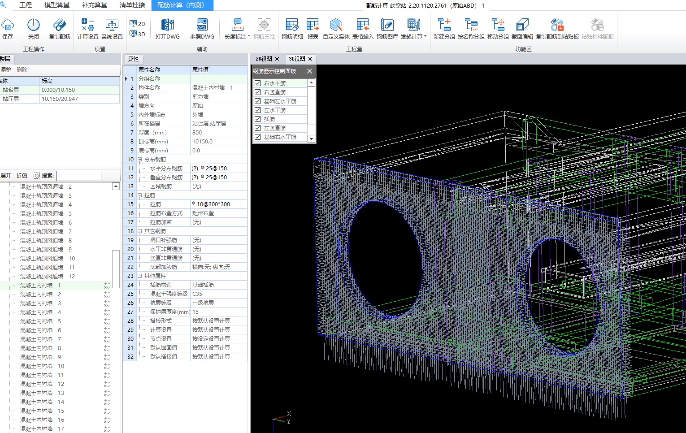Toggle the 插筋 checkbox off
Image resolution: width=686 pixels, height=433 pixels.
click(x=258, y=119)
